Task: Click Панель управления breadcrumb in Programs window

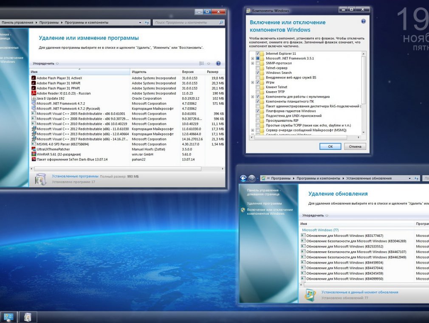Action: pyautogui.click(x=17, y=22)
